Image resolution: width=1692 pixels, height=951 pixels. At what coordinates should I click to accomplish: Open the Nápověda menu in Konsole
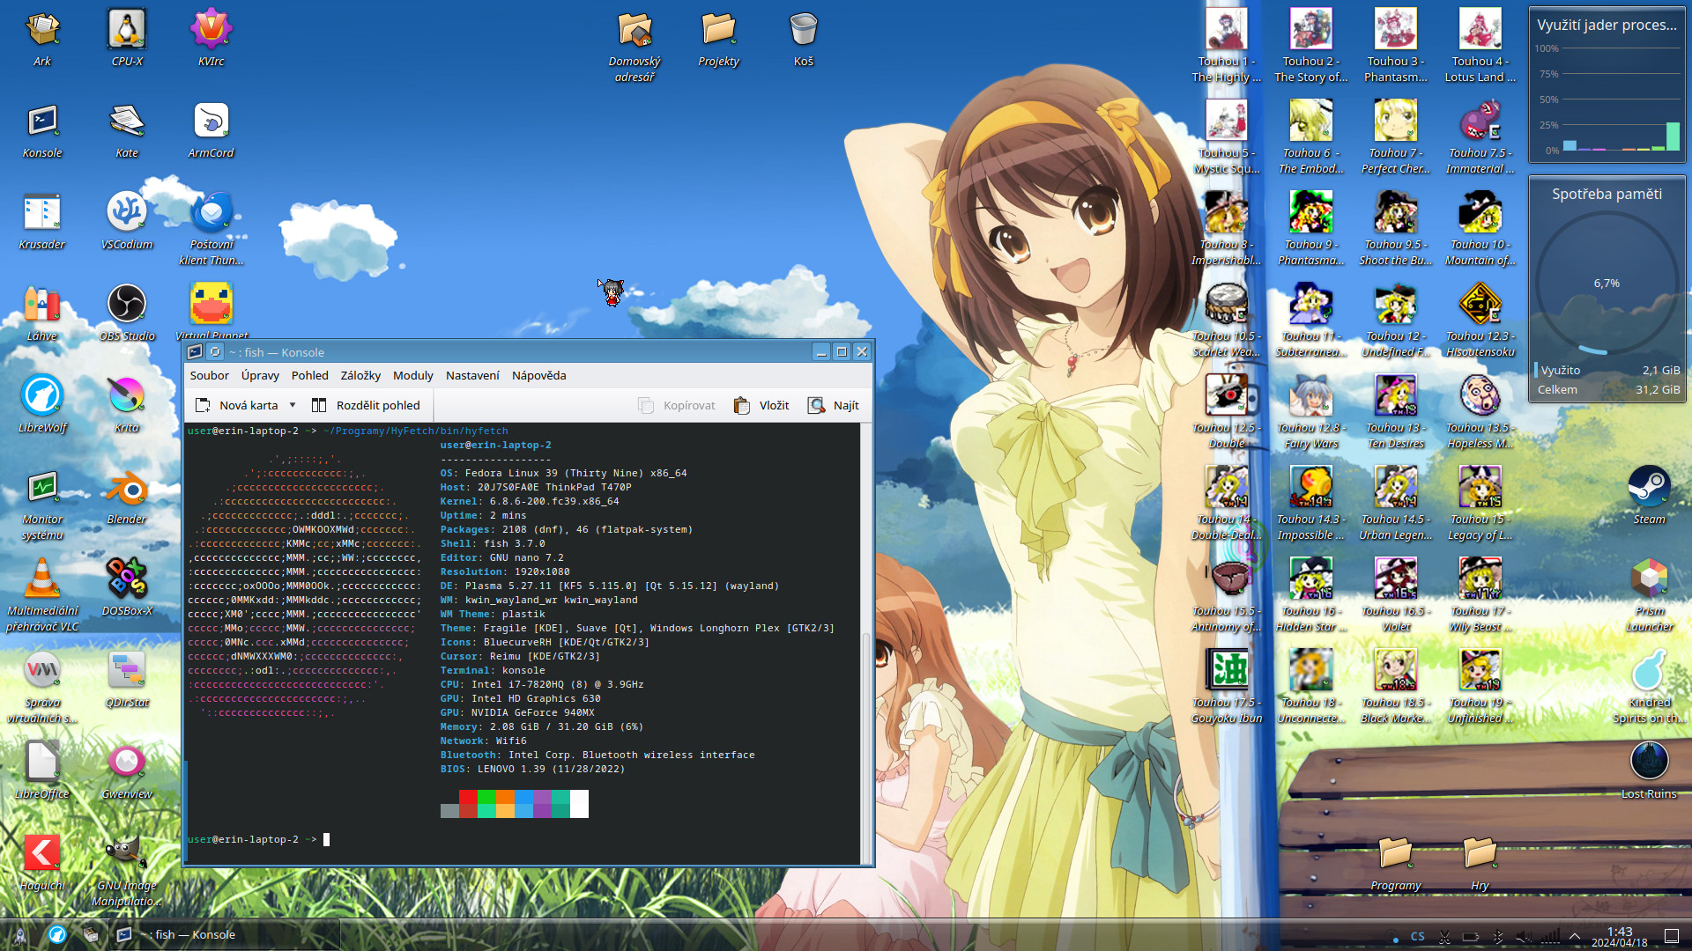tap(538, 375)
